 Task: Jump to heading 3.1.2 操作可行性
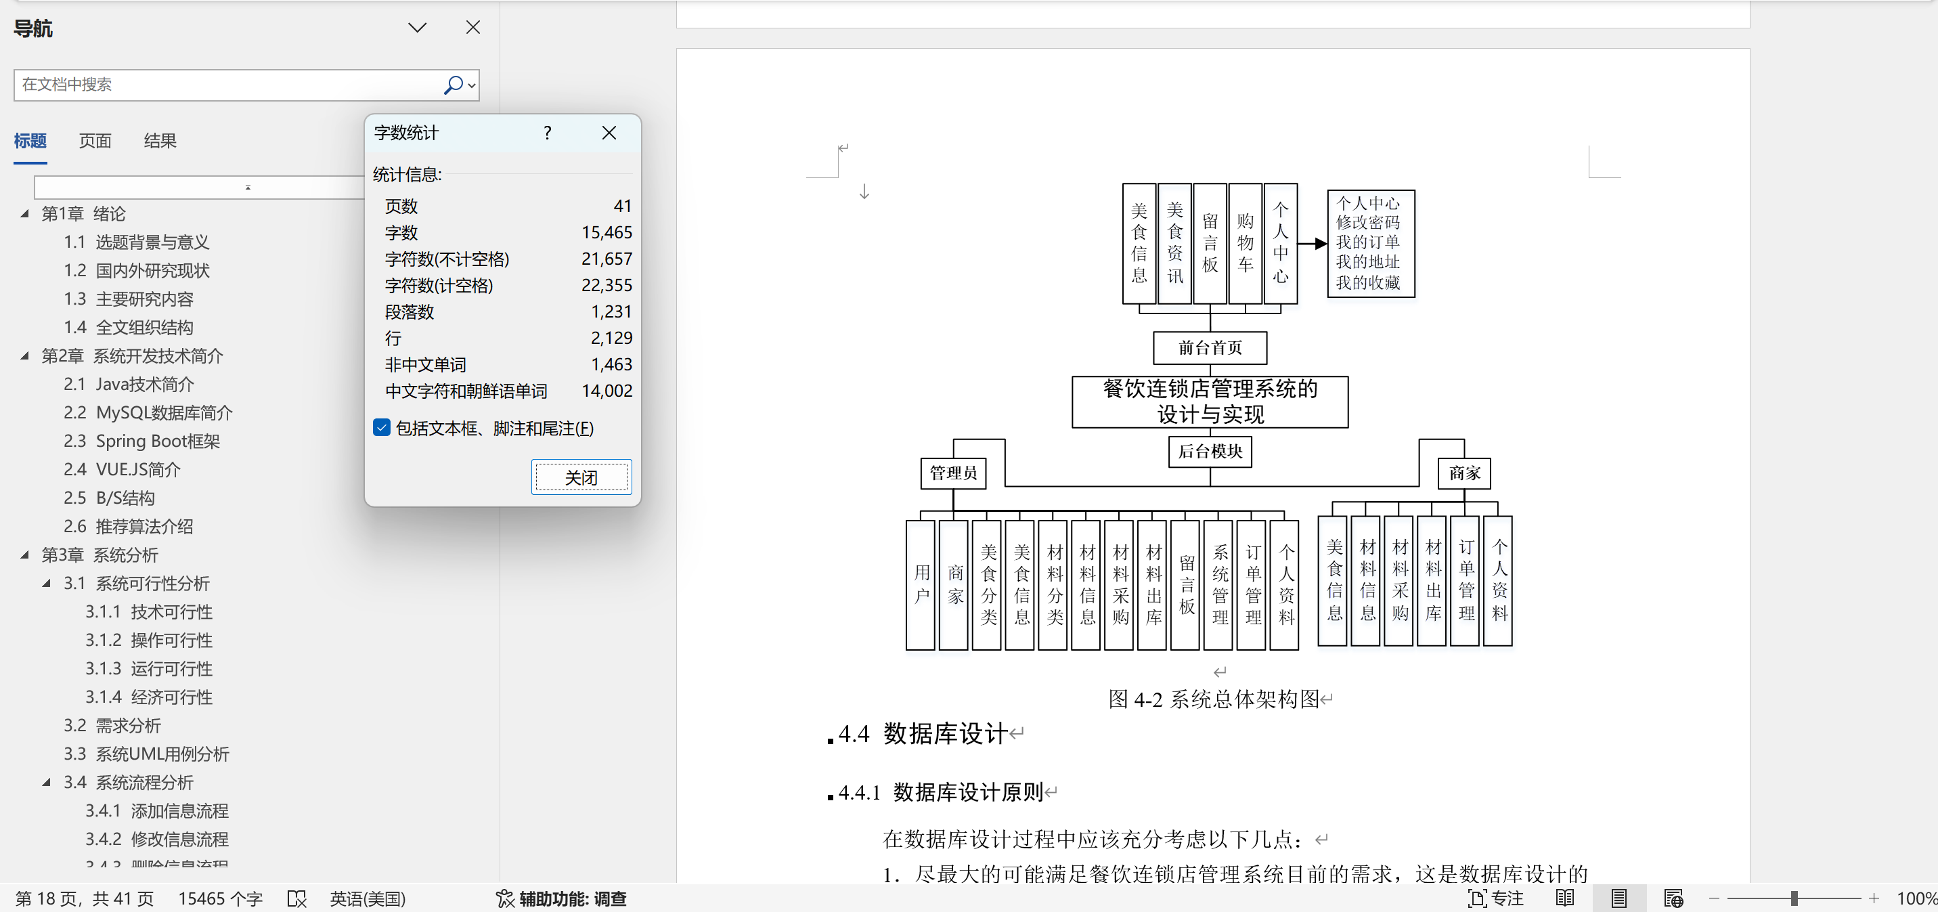click(x=149, y=640)
